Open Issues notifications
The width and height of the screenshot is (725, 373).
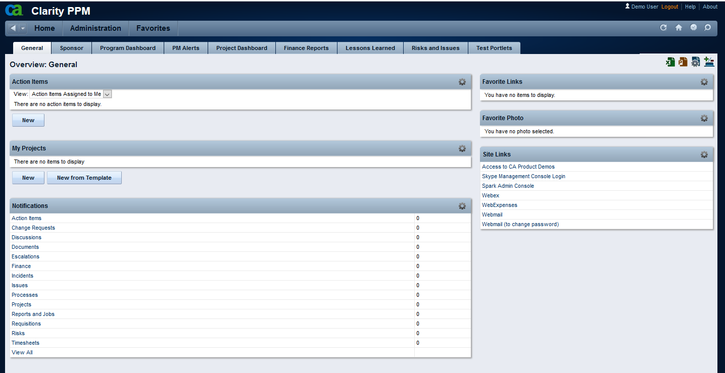[20, 285]
